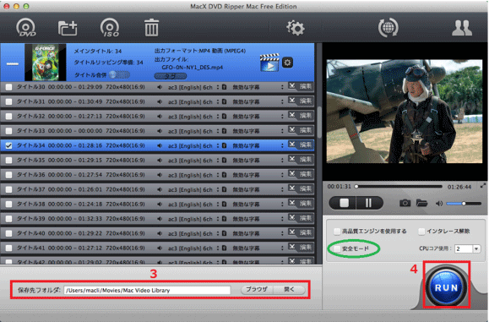This screenshot has width=489, height=322.
Task: Click subtitle icon in title 40 row
Action: (x=224, y=233)
